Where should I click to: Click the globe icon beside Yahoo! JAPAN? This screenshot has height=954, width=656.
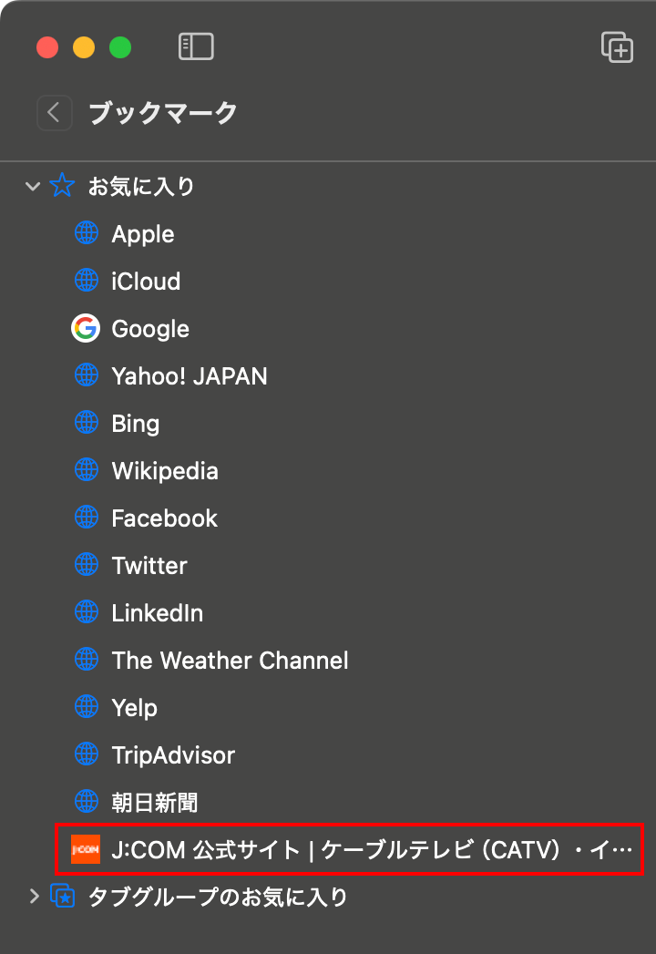coord(87,375)
